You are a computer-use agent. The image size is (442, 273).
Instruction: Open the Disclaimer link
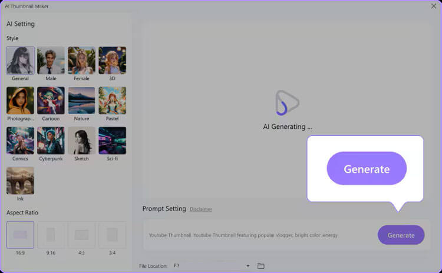click(201, 209)
